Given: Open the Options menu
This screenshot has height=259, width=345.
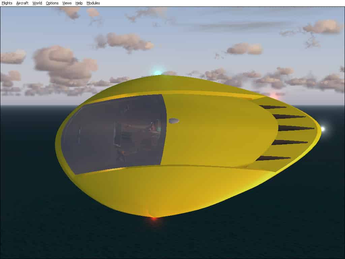Looking at the screenshot, I should point(52,3).
